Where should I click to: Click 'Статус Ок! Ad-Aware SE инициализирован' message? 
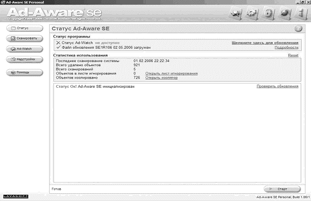coord(95,87)
